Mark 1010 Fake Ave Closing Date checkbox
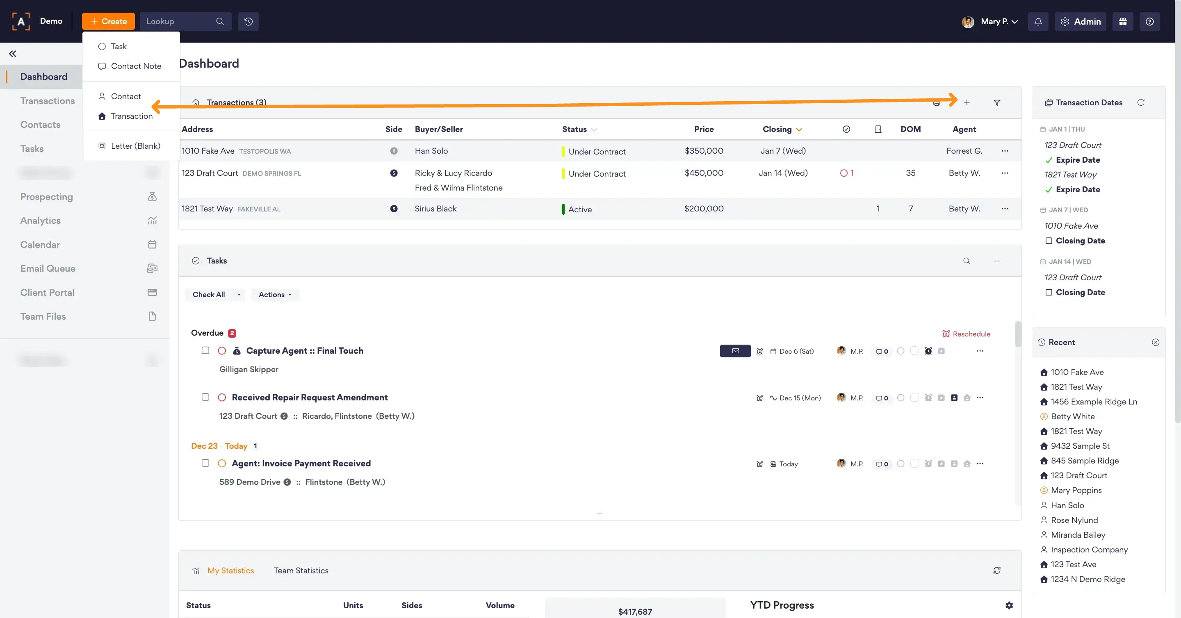 [1049, 241]
